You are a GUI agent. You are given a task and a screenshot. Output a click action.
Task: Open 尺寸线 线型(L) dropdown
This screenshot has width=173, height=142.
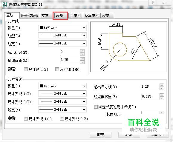pyautogui.click(x=62, y=35)
